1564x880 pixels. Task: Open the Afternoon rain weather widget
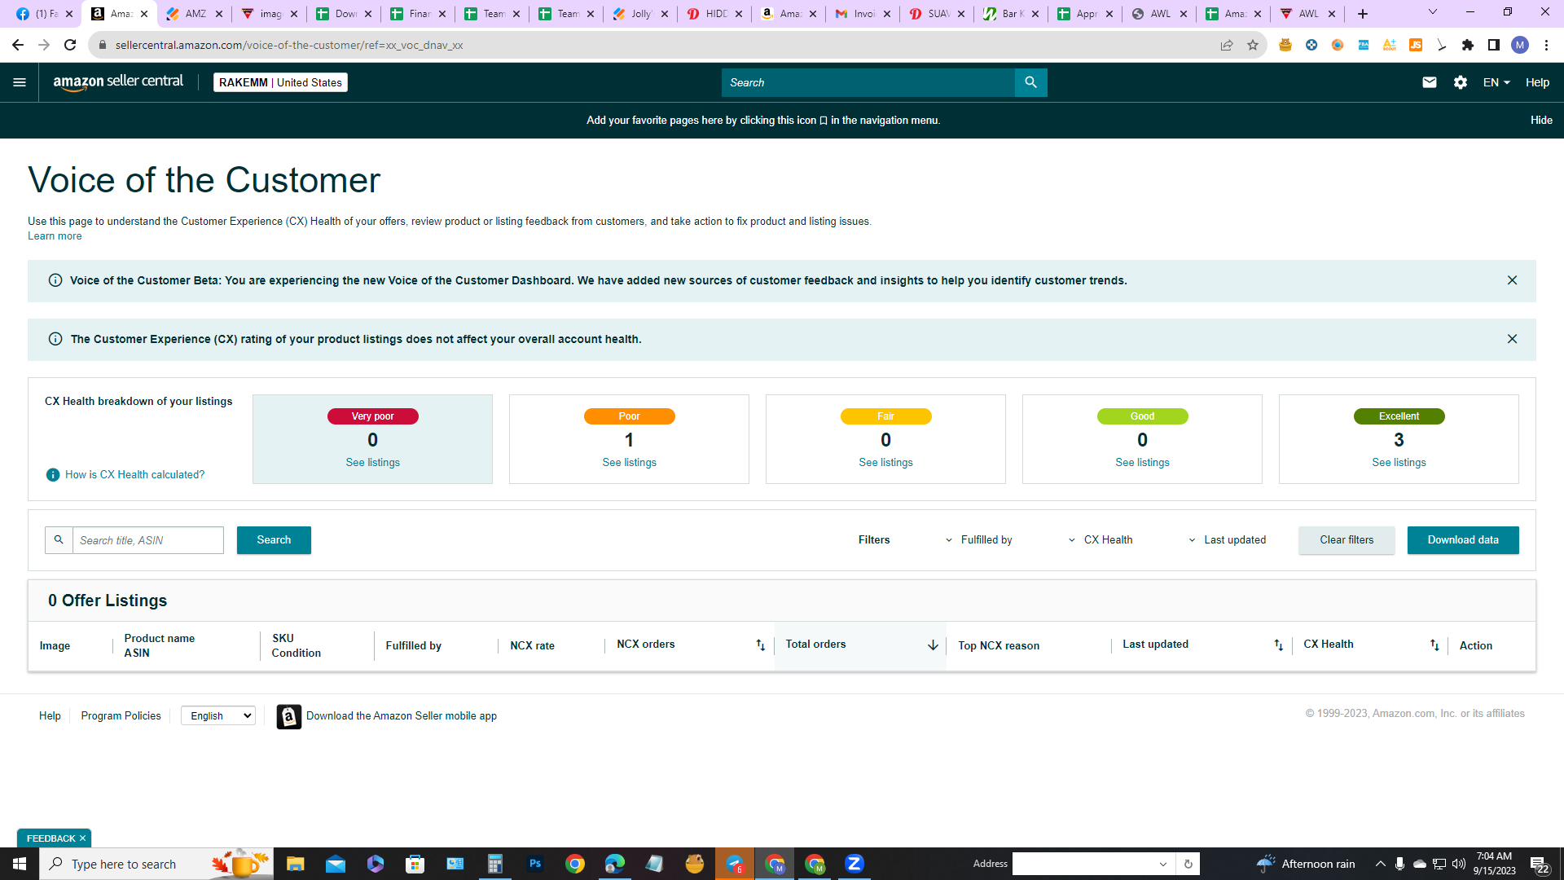[x=1306, y=864]
